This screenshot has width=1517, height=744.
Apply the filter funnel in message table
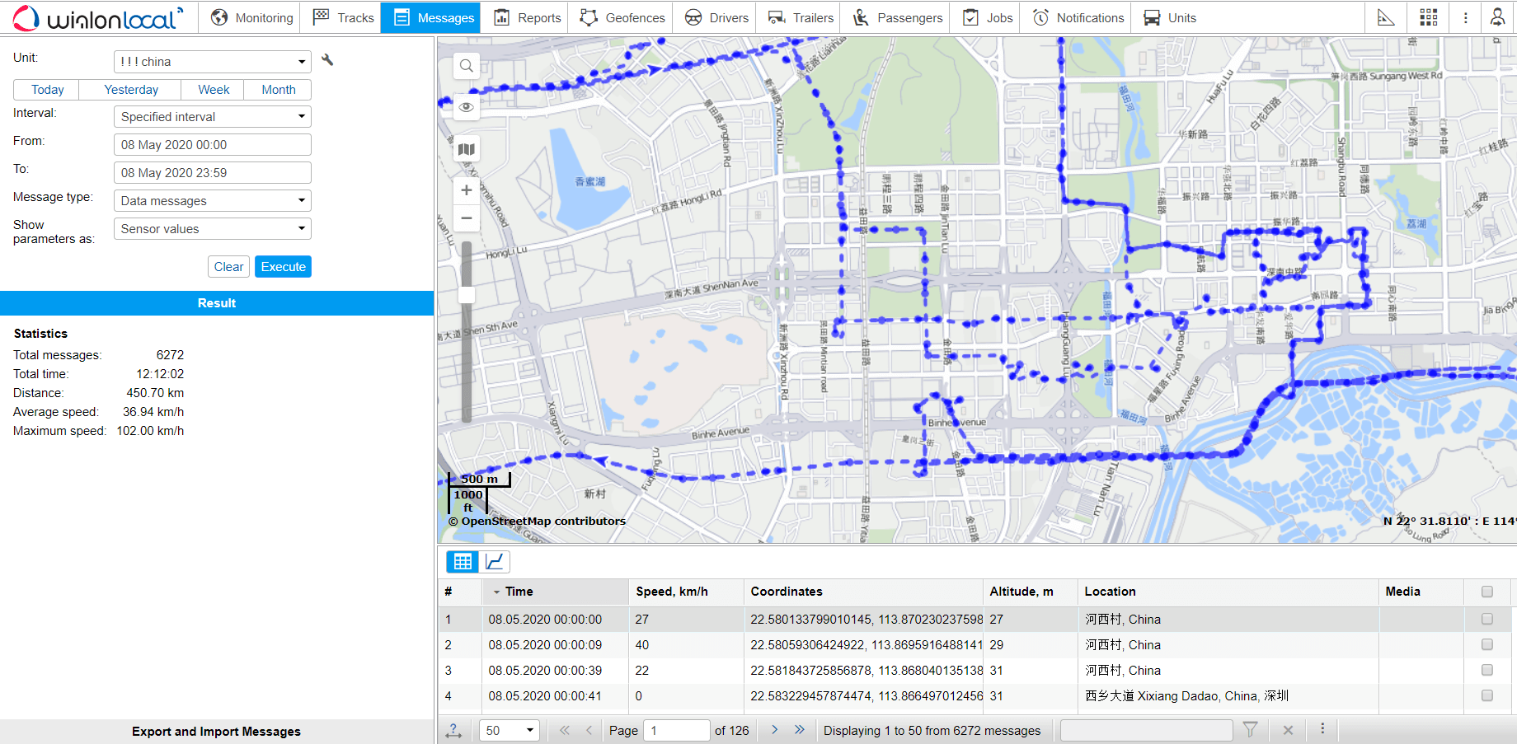coord(1251,730)
